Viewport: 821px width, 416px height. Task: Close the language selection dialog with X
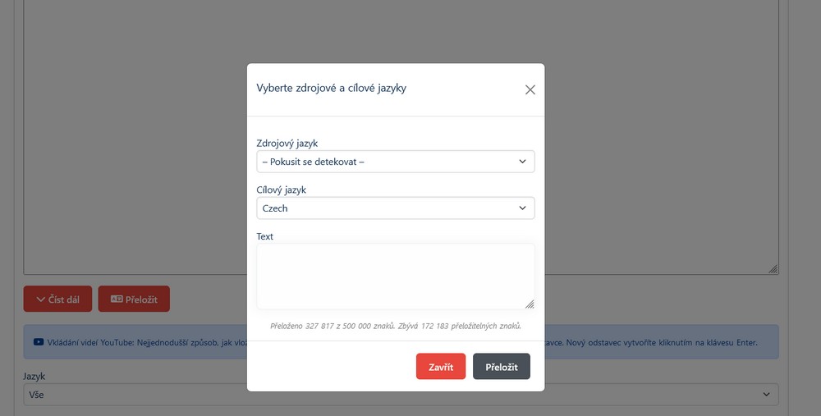click(530, 89)
